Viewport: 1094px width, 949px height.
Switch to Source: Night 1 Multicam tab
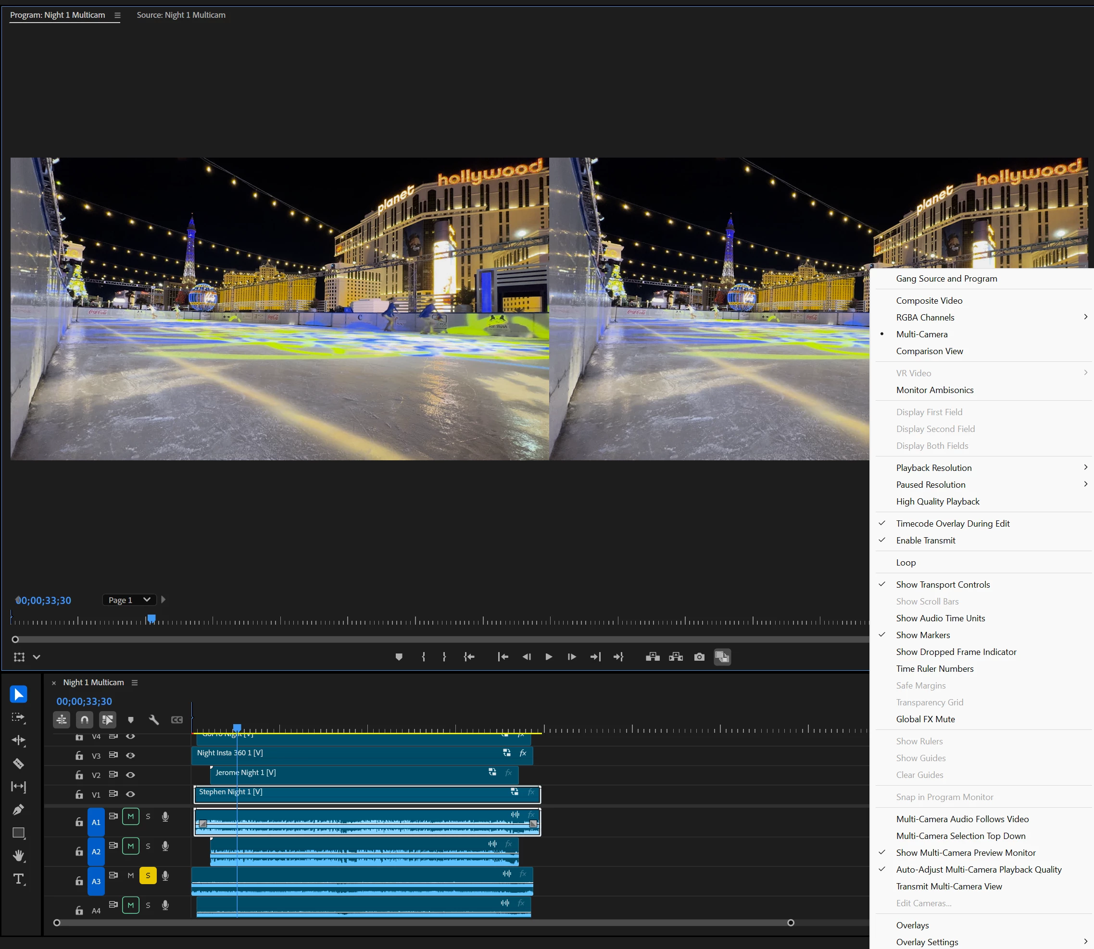click(x=181, y=15)
